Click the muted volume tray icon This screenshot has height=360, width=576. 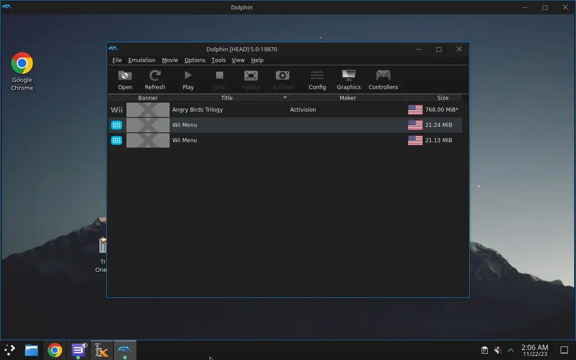coord(498,350)
